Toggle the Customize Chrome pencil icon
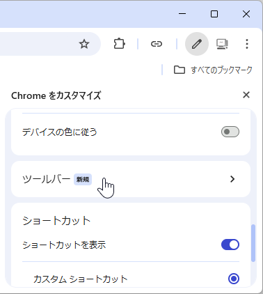The height and width of the screenshot is (294, 263). [x=197, y=44]
